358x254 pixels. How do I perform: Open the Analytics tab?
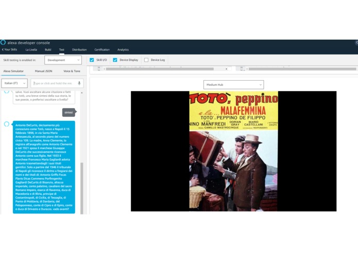[123, 50]
